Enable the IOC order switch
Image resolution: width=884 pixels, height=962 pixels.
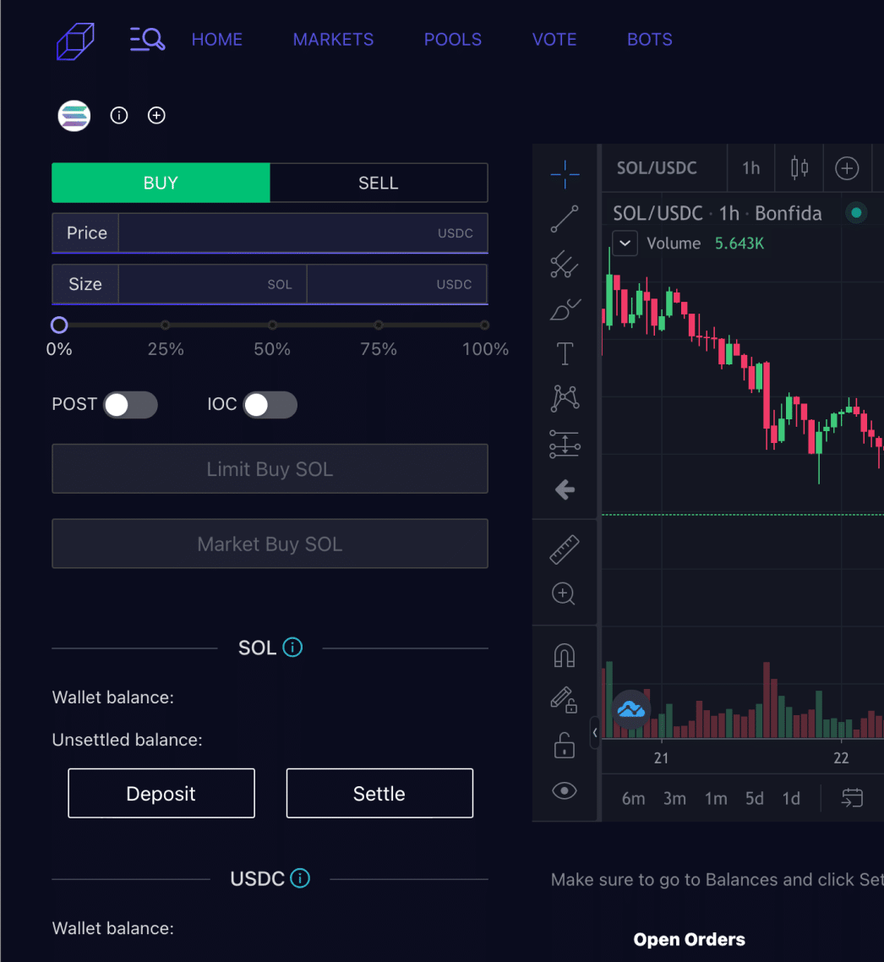pyautogui.click(x=270, y=405)
